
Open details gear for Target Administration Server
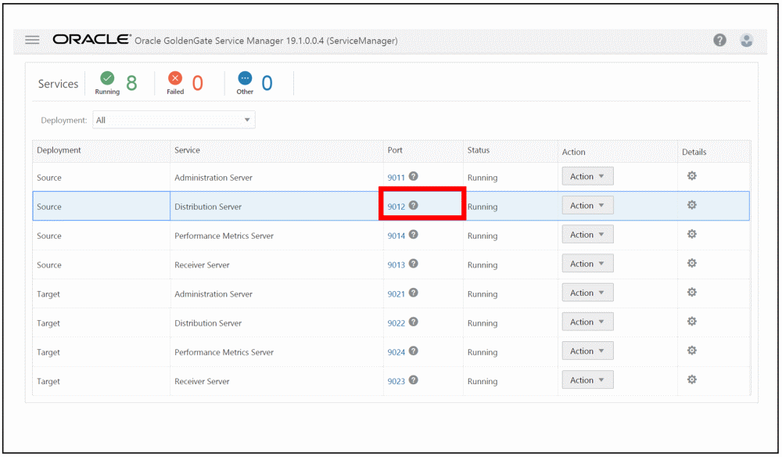pos(691,293)
